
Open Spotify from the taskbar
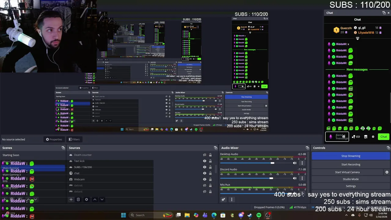pyautogui.click(x=259, y=215)
